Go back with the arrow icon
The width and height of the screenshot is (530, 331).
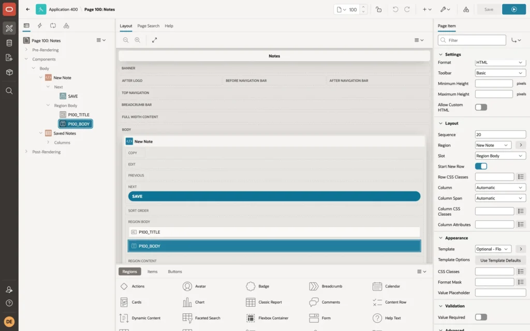pyautogui.click(x=28, y=9)
